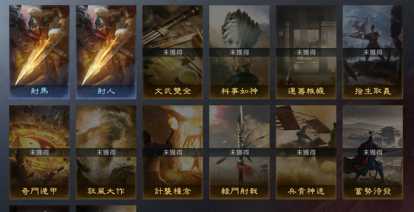Select the 射馬 skill card

[39, 52]
